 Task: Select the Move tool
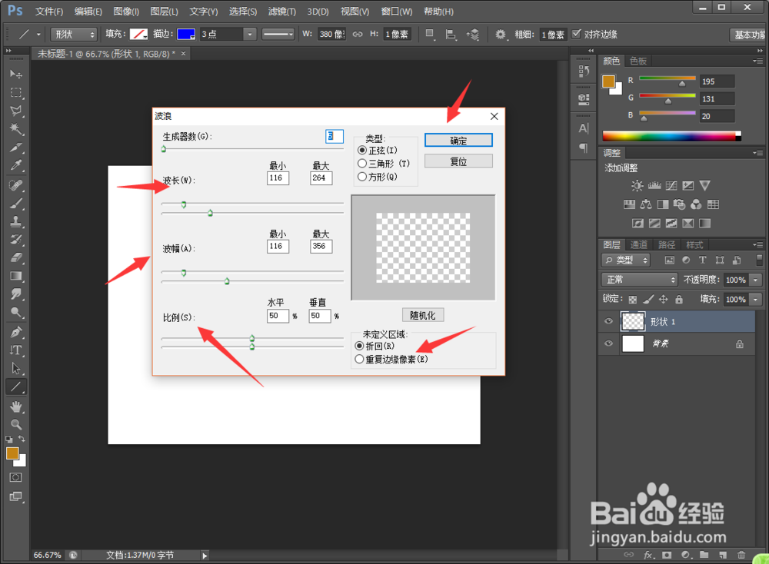click(15, 74)
